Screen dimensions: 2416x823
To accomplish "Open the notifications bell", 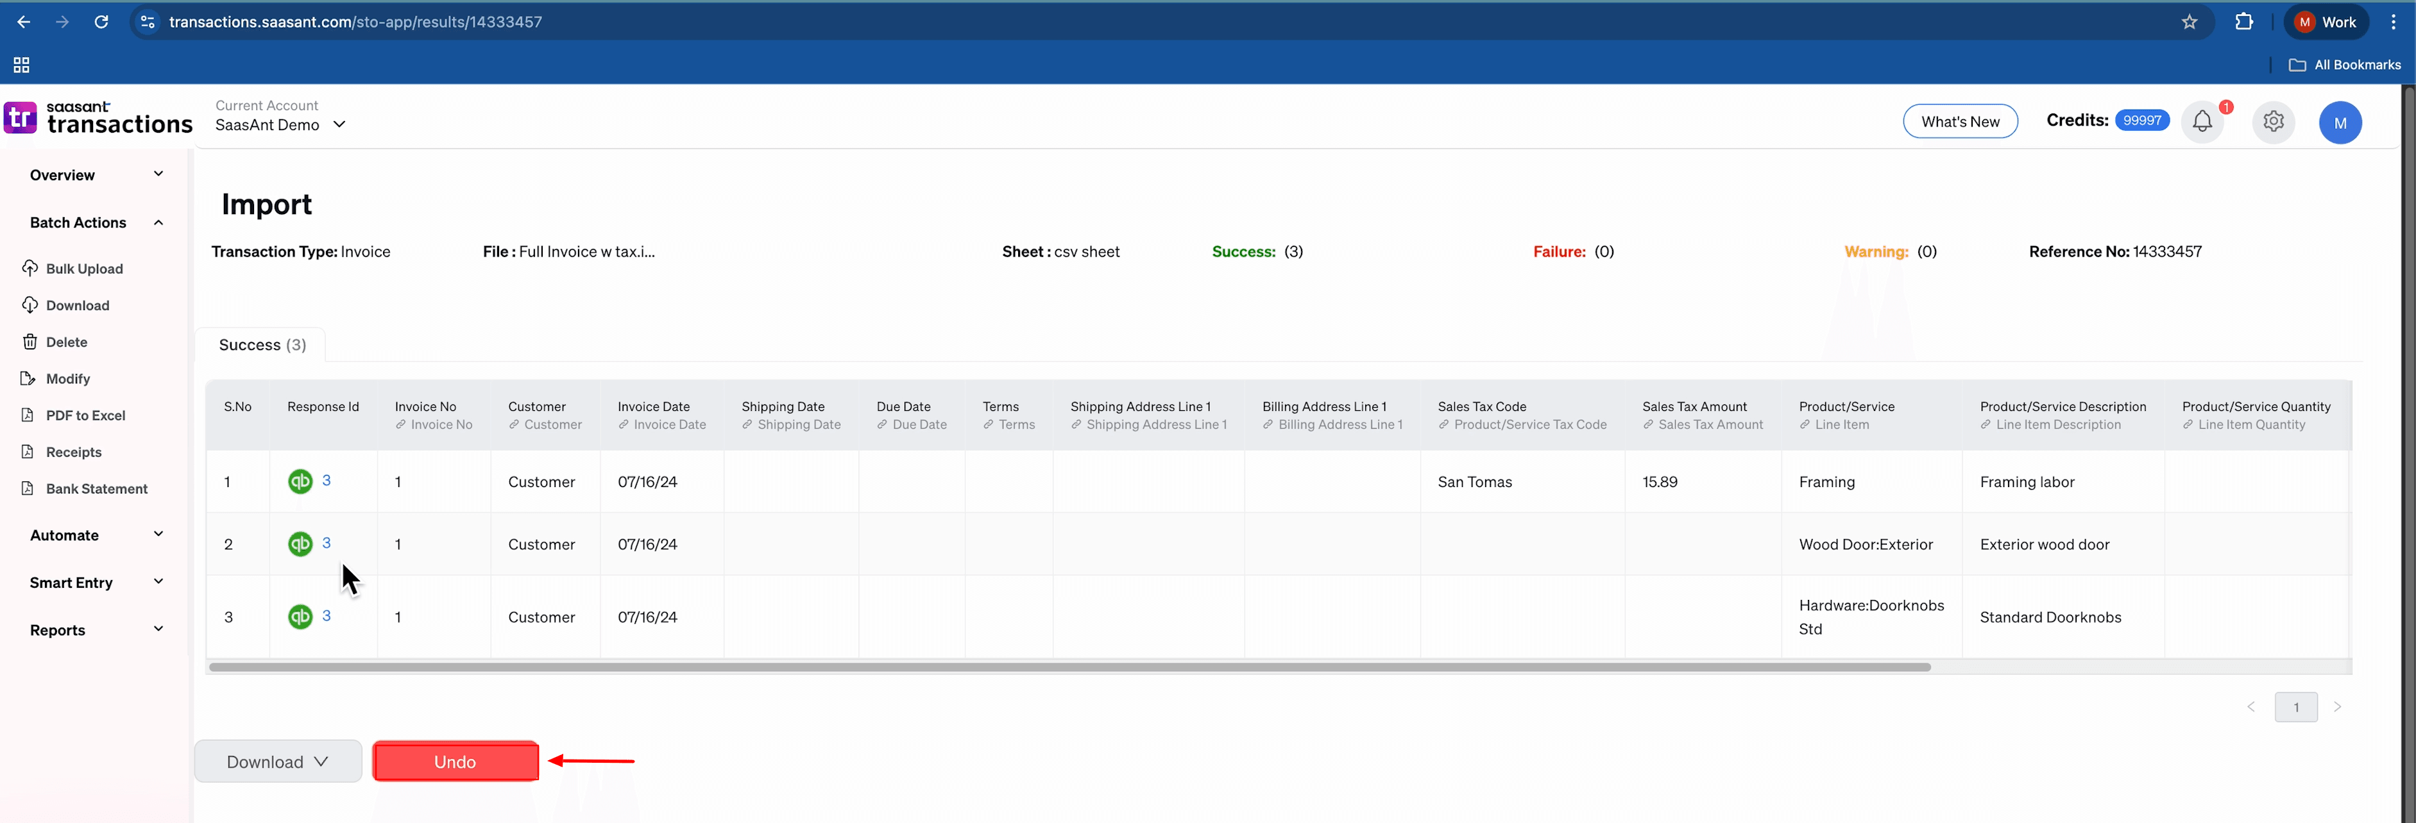I will pos(2202,121).
